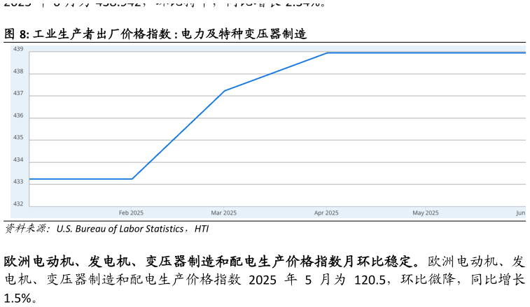
Task: Click the partially visible Jun x-axis label
Action: 520,213
